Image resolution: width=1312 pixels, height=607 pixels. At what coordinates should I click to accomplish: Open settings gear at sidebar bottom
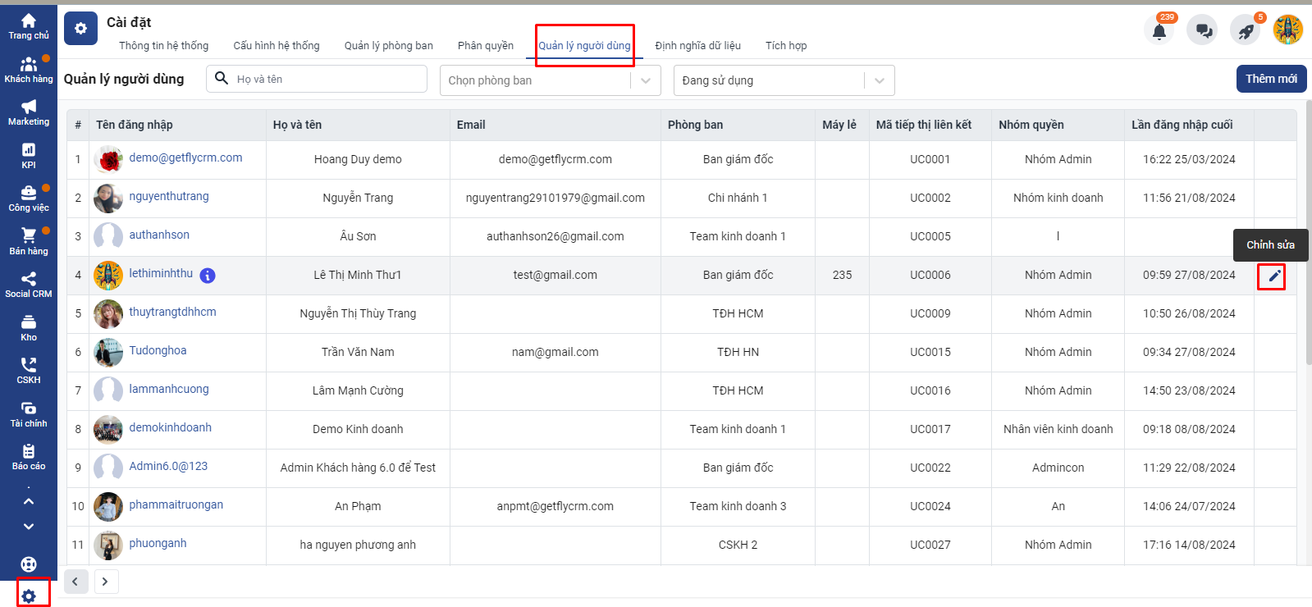point(29,596)
